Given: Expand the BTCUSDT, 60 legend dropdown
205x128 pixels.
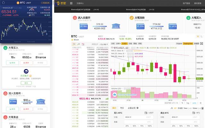Looking at the screenshot, I should coord(130,48).
